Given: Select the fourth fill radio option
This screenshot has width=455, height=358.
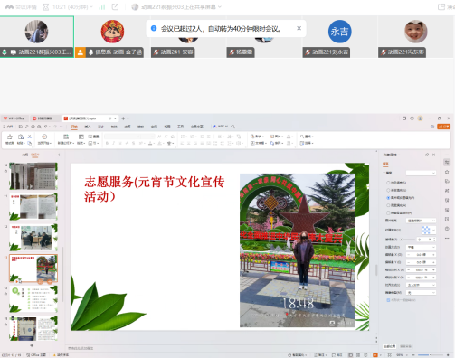Looking at the screenshot, I should (x=388, y=205).
